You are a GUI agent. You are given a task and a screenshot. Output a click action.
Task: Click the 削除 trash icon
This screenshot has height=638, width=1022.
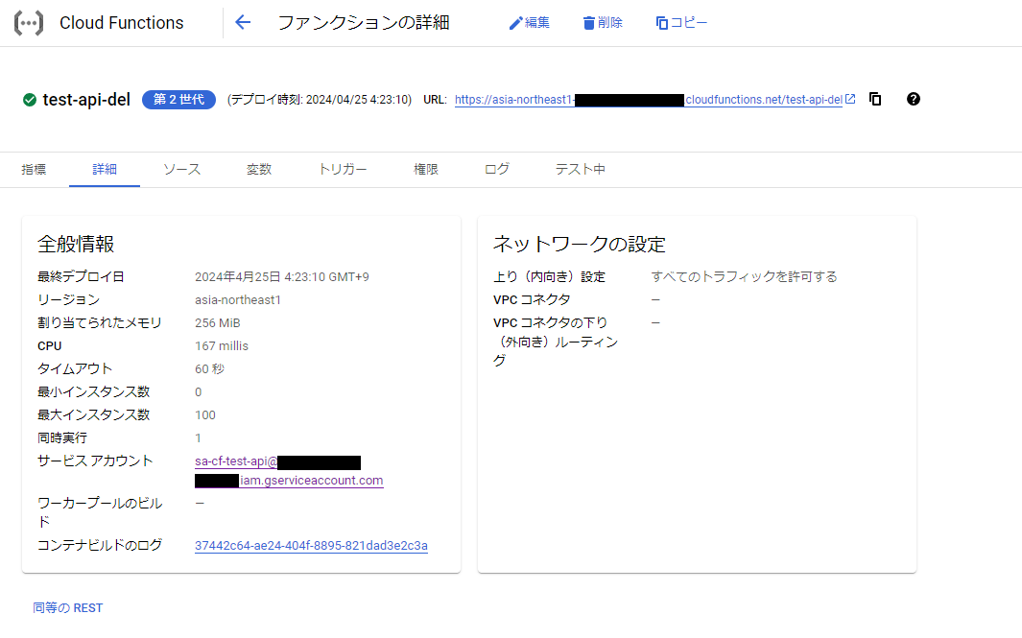(x=588, y=22)
